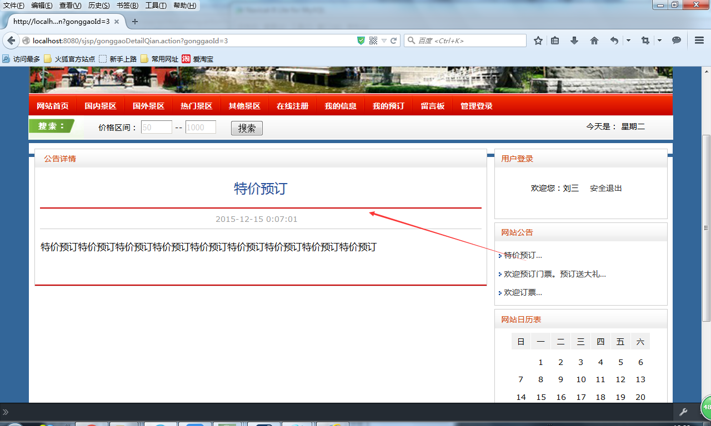
Task: Open the 新手上路 bookmark
Action: coord(118,59)
